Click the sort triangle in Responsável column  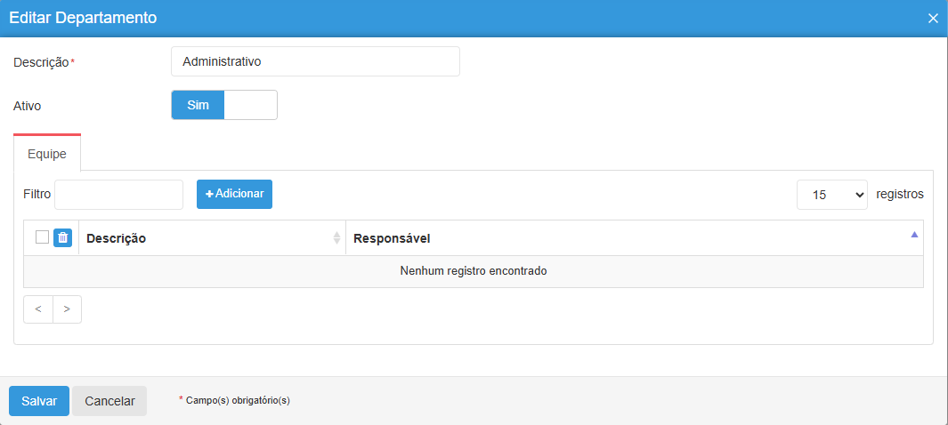pos(913,236)
